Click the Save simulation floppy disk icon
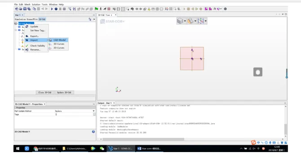Viewport: 301px width, 161px height. (x=25, y=9)
